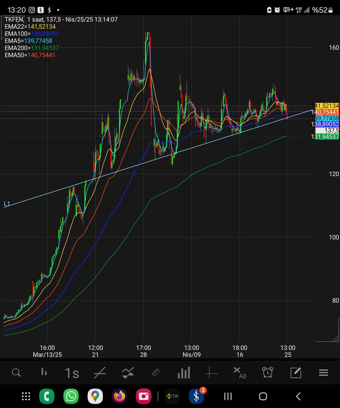
Task: Click the EMA200=131,94537 legend entry
Action: [x=32, y=48]
